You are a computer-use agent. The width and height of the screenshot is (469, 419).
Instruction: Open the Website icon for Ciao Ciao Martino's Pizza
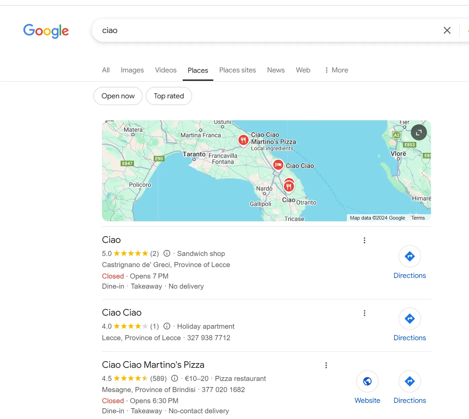367,381
